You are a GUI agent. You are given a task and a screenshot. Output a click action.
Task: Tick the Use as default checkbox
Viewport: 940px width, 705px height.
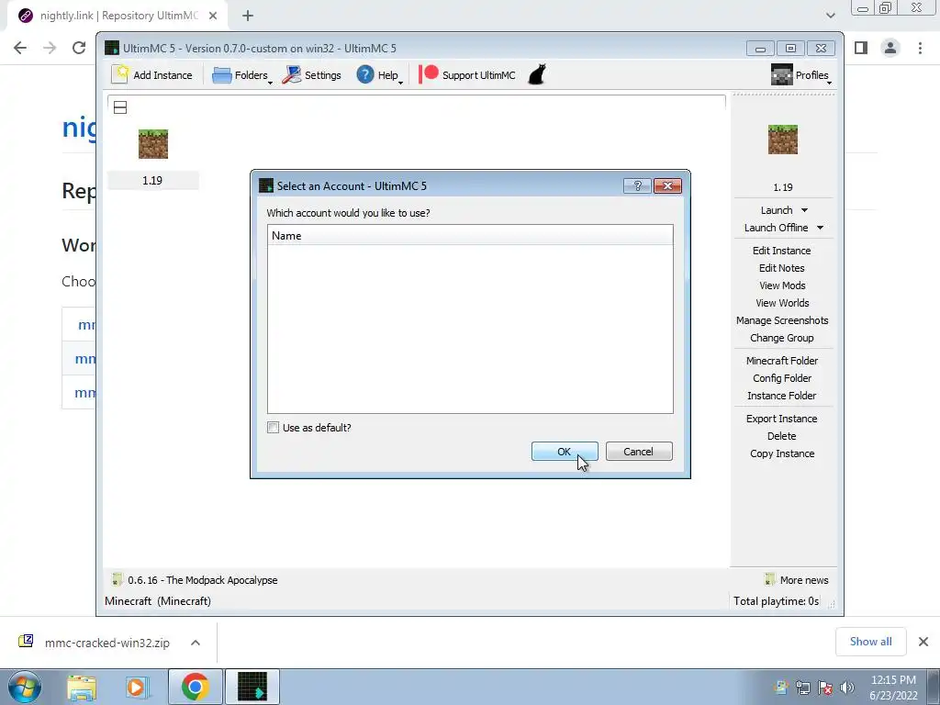click(273, 428)
